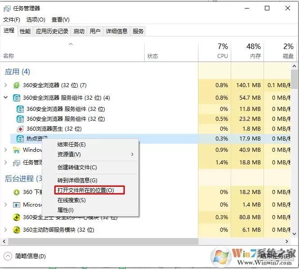Click the 简略信息 collapse arrow icon
The width and height of the screenshot is (299, 269).
(x=8, y=256)
